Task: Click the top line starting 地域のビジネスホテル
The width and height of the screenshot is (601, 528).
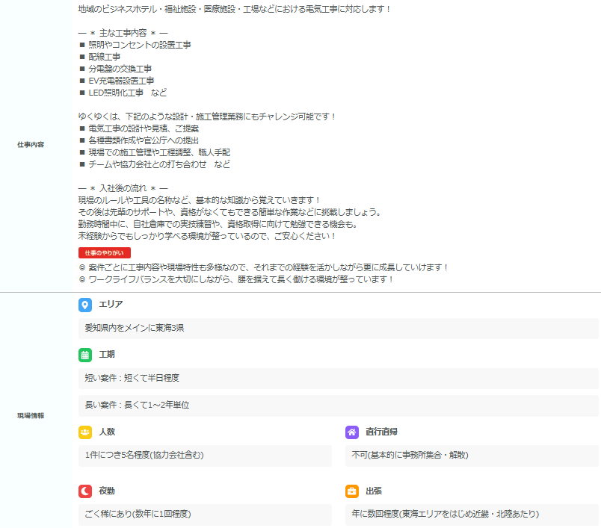Action: (x=234, y=9)
